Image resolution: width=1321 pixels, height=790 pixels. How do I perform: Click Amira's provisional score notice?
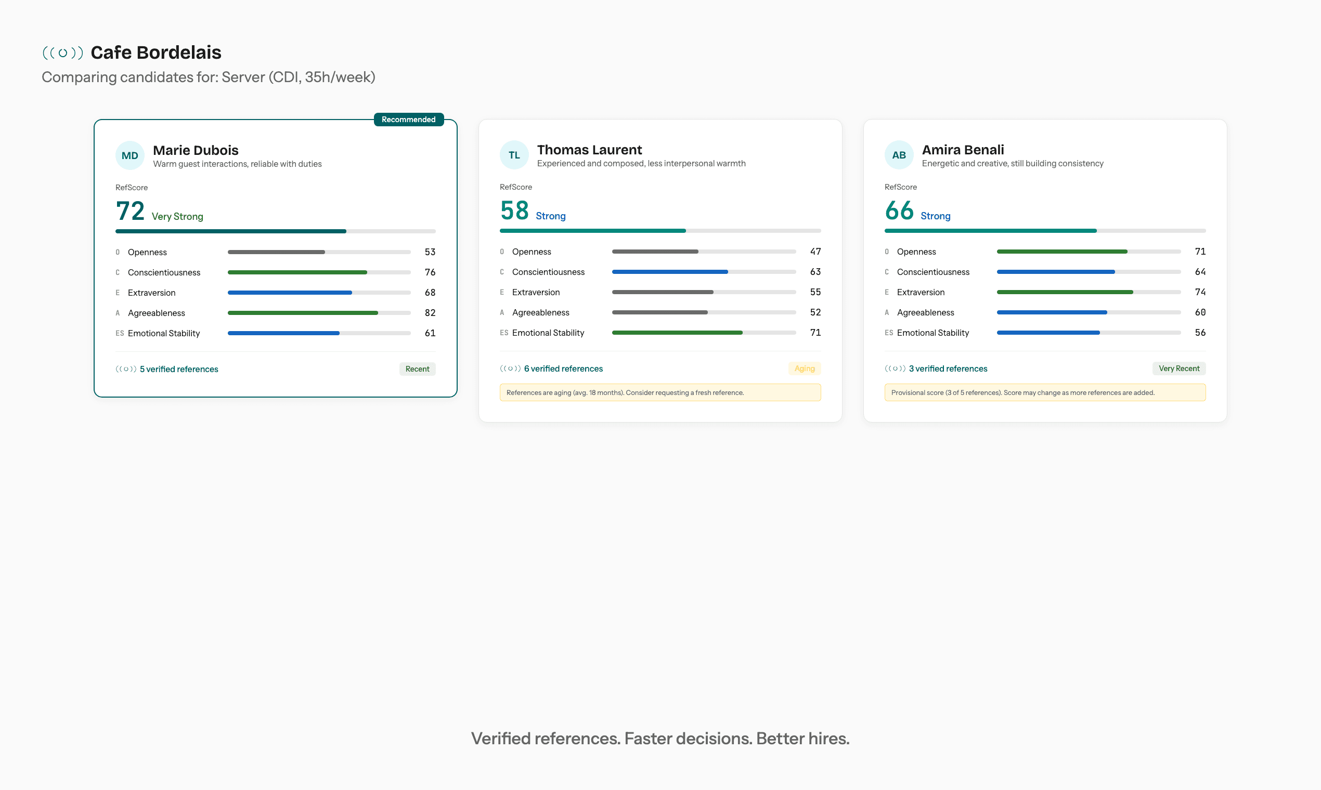pos(1045,392)
